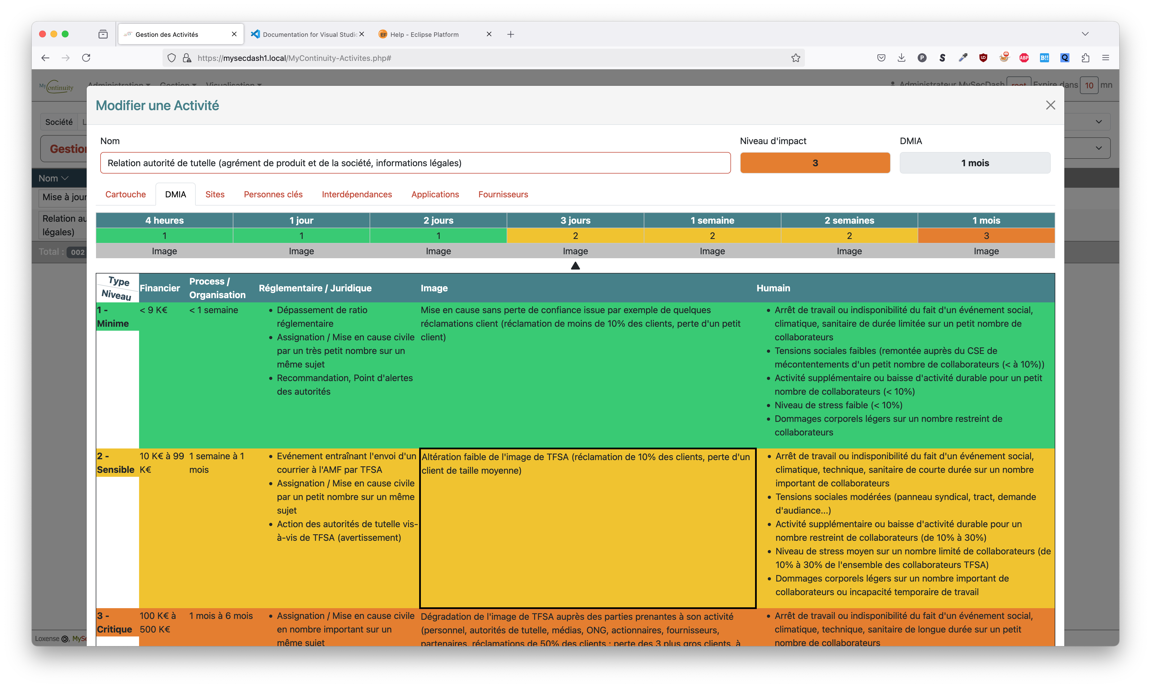Screen dimensions: 1151x688
Task: Select the 3 jours column header
Action: pos(575,220)
